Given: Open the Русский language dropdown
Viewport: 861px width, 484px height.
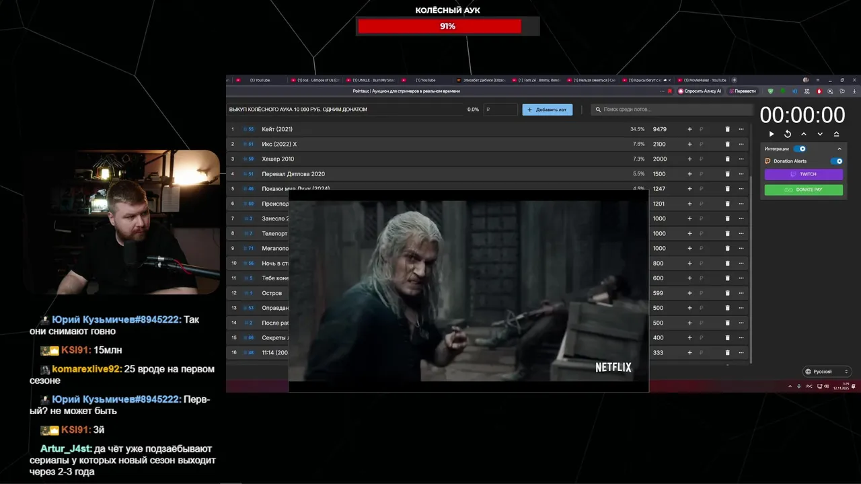Looking at the screenshot, I should click(x=827, y=372).
